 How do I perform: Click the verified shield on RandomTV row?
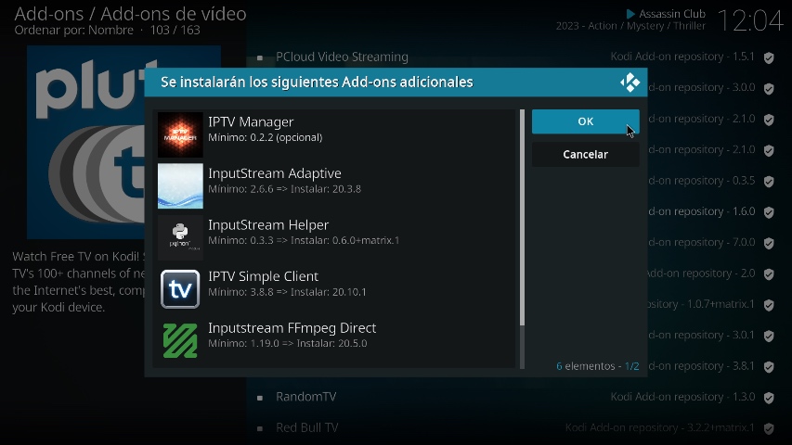(769, 398)
